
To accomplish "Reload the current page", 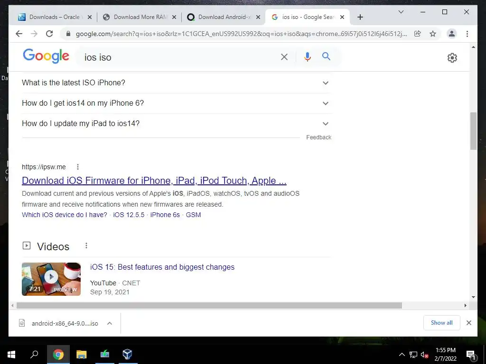I will (x=49, y=34).
